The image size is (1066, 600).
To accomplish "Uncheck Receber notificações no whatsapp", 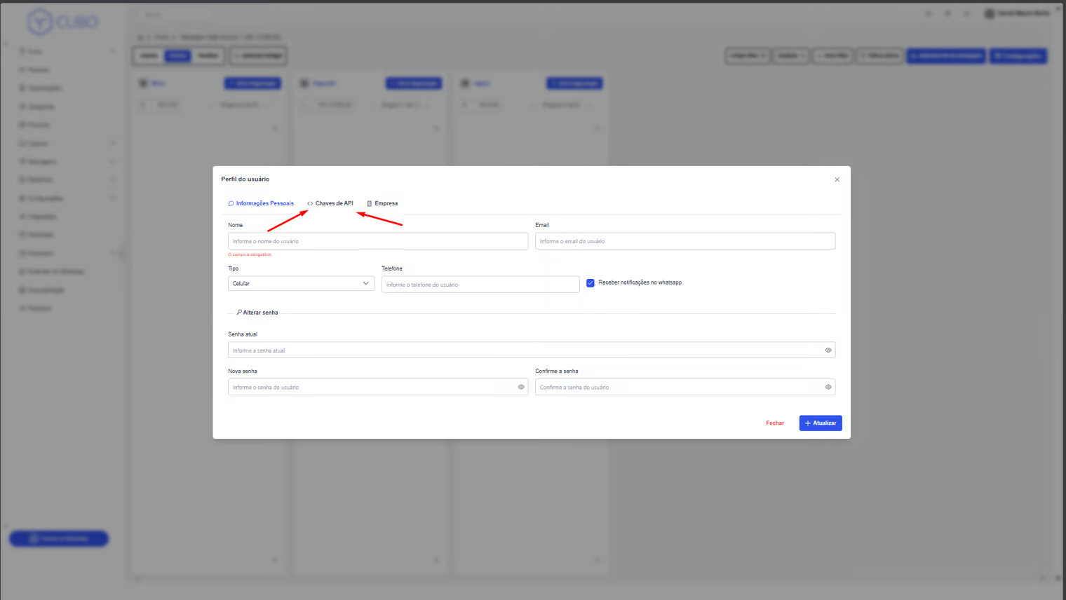I will point(591,283).
